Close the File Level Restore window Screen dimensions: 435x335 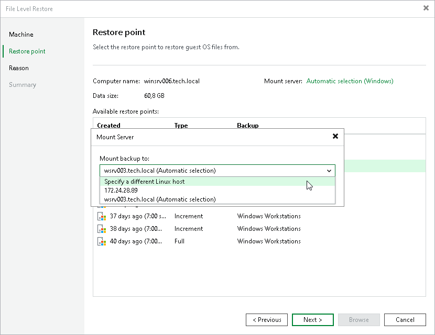click(x=426, y=8)
